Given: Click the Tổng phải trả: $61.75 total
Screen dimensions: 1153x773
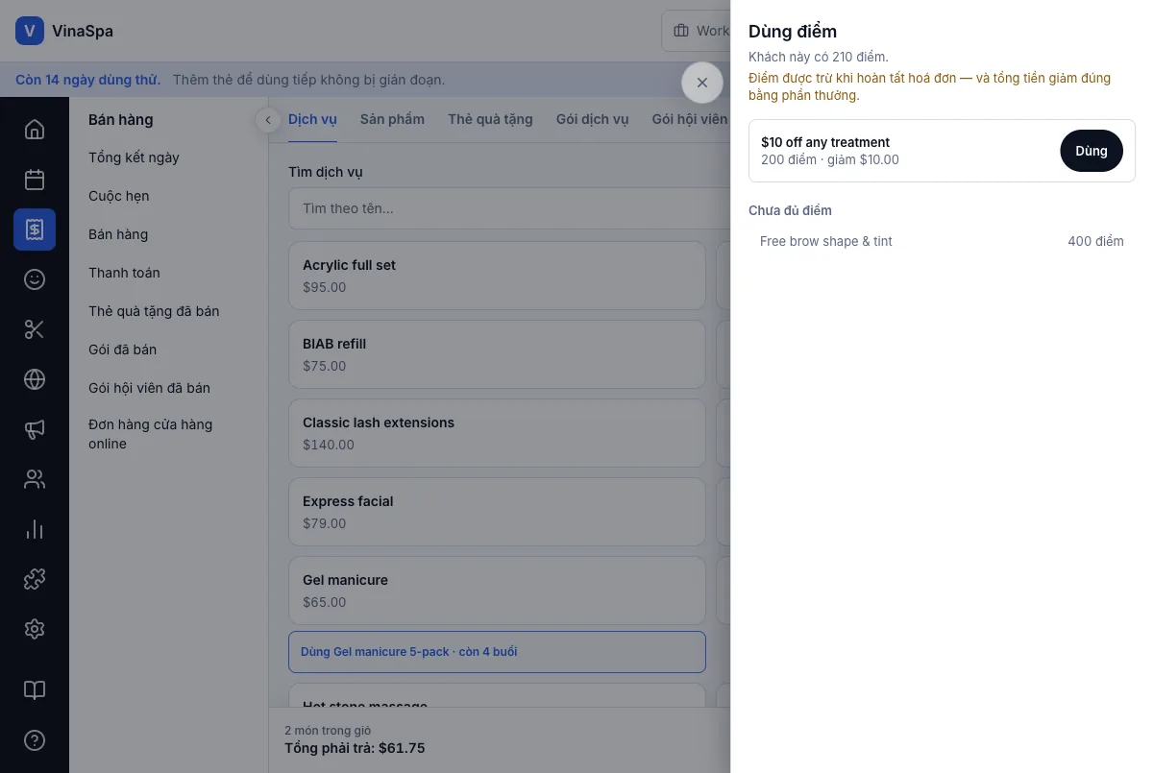Looking at the screenshot, I should pos(355,748).
